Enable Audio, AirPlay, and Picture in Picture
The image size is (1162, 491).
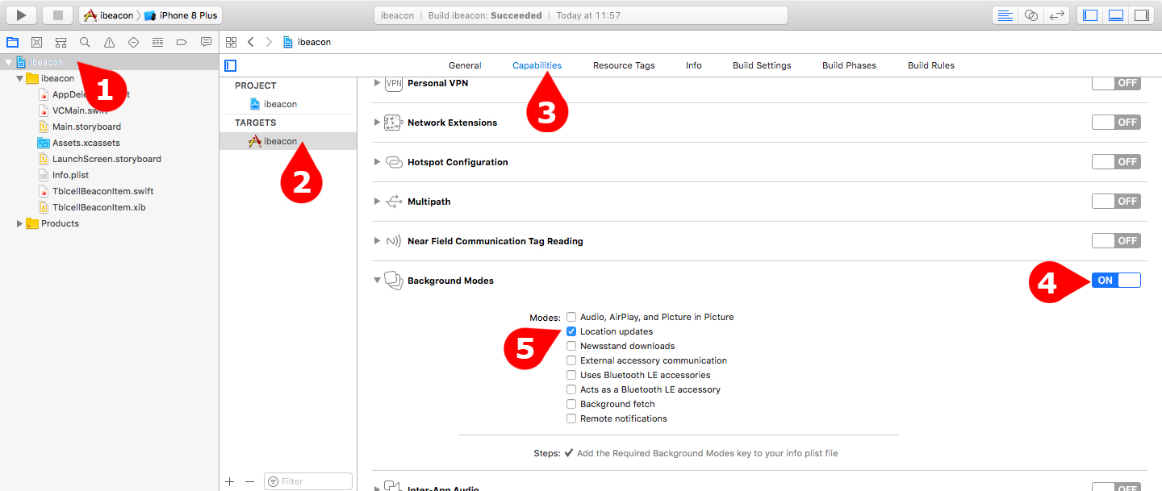click(571, 317)
